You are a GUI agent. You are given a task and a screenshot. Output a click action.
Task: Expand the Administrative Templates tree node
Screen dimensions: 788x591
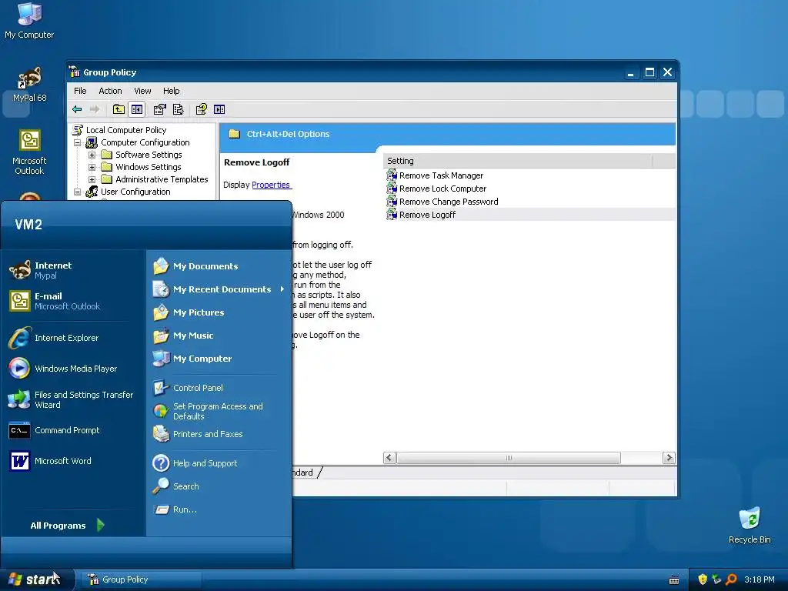point(92,179)
